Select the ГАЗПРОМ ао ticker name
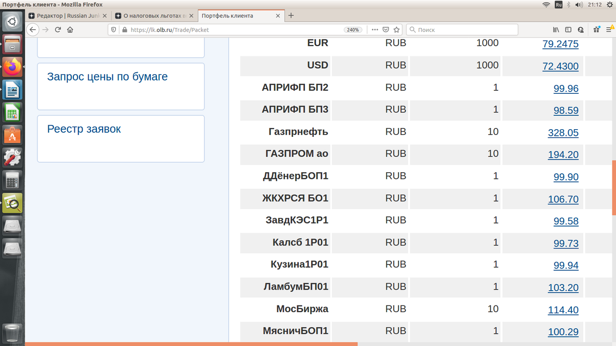The width and height of the screenshot is (616, 346). (x=297, y=154)
